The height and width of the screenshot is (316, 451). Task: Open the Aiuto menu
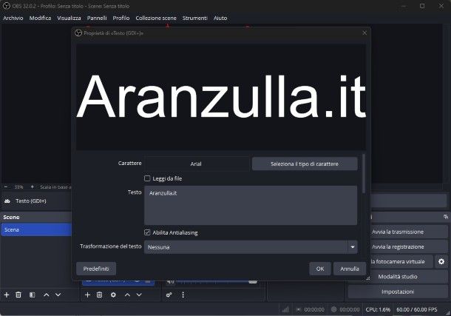220,18
